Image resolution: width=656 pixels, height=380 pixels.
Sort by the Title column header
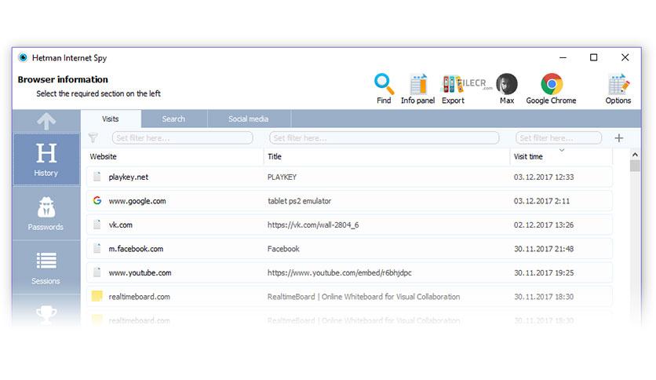[x=275, y=156]
